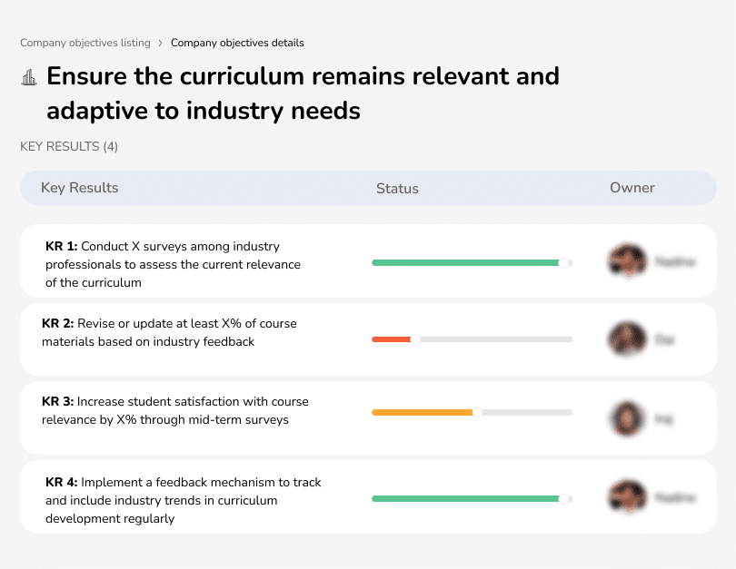Click KR 2 owner avatar
736x569 pixels.
pos(627,339)
